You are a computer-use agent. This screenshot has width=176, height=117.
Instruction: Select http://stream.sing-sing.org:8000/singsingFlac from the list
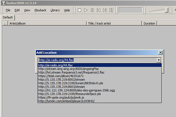[x=99, y=69]
